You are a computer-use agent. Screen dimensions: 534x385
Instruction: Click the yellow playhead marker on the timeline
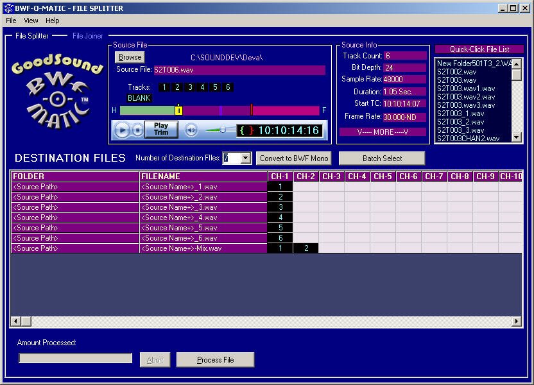click(178, 110)
